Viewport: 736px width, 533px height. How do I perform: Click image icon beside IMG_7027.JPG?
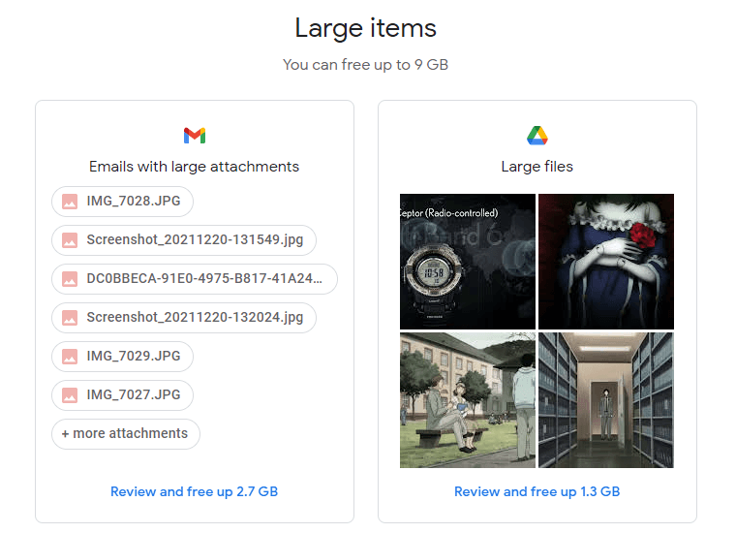tap(70, 395)
